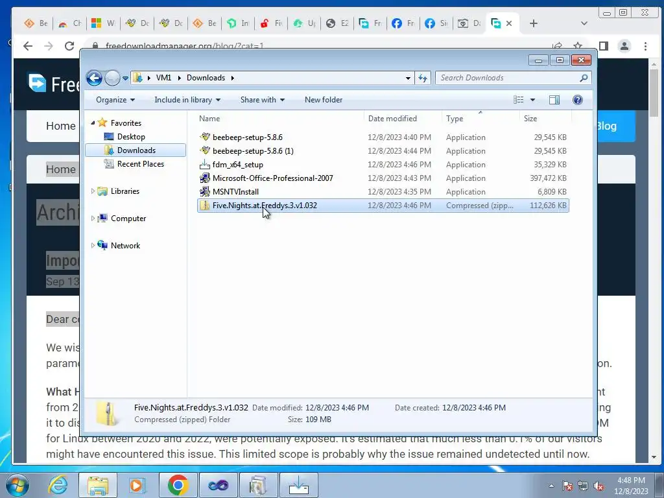Select Five.Nights.at.Freddys.3.v1.032 zip file
The width and height of the screenshot is (664, 498).
(x=383, y=206)
